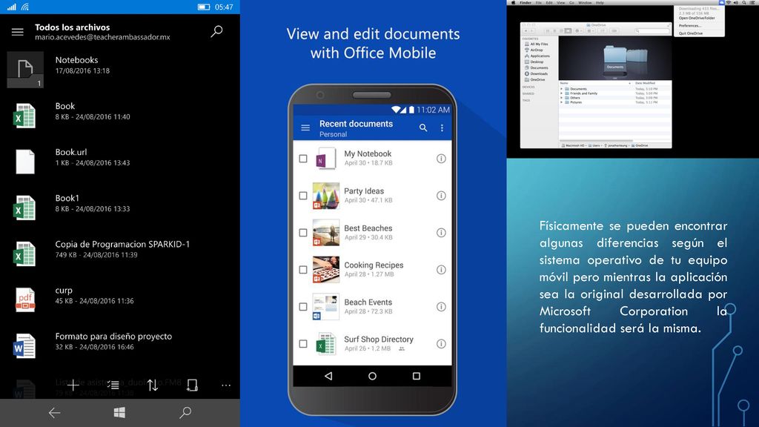This screenshot has width=759, height=427.
Task: Click the Spotlight magnifier in Mac menu bar
Action: (744, 2)
